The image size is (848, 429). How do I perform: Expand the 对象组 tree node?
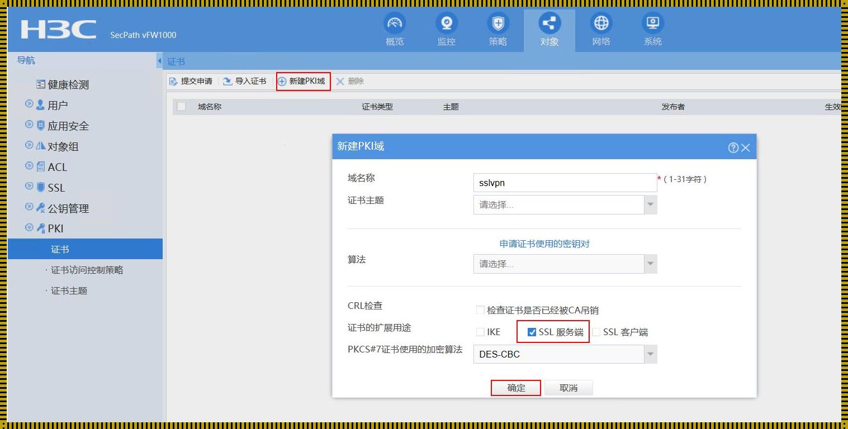coord(29,145)
